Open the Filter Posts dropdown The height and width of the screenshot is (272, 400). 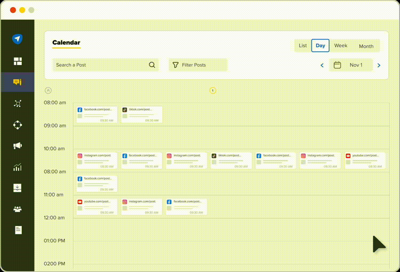coord(198,65)
